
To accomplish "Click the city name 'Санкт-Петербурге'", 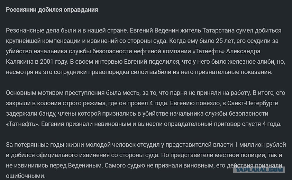I will point(253,103).
